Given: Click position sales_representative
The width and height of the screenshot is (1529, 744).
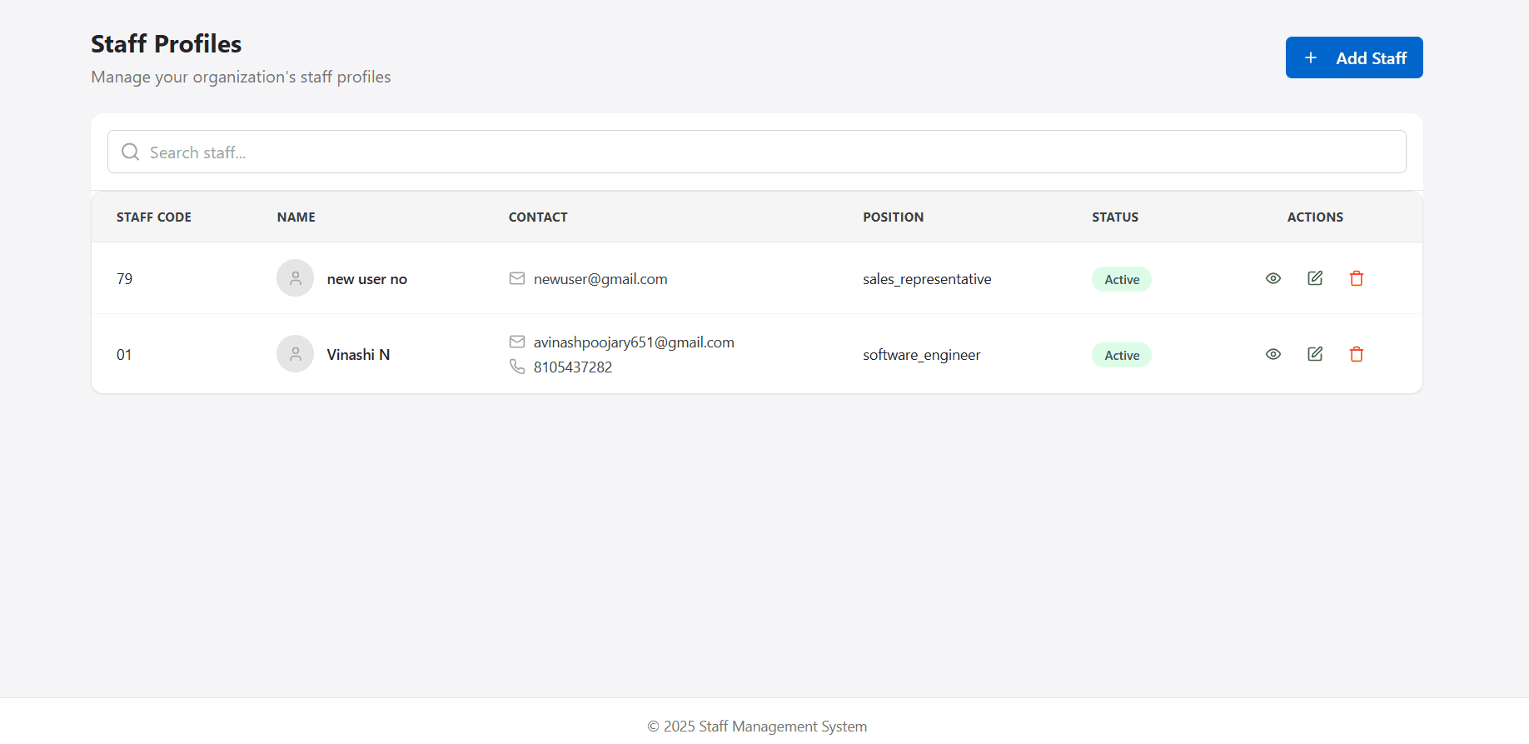Looking at the screenshot, I should (927, 279).
